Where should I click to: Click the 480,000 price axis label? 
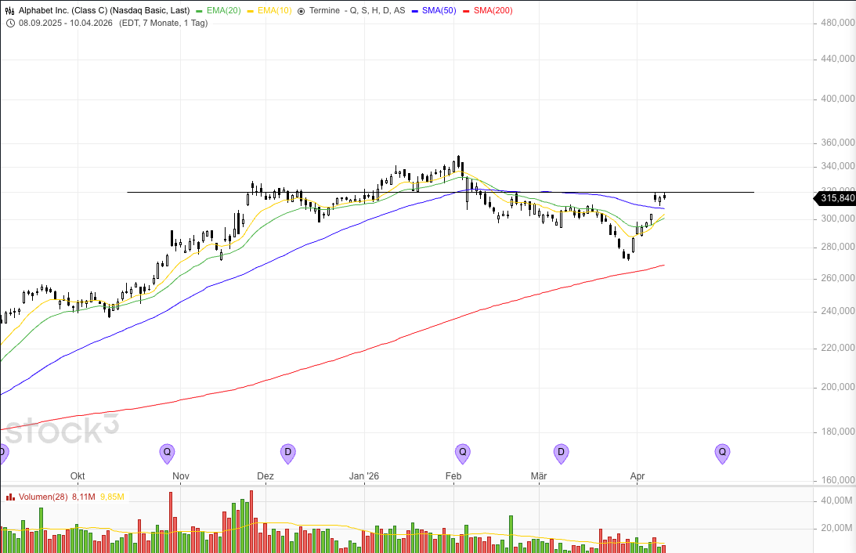click(x=837, y=23)
